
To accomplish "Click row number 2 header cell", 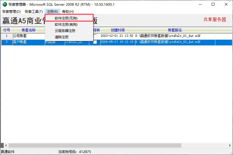I will click(7, 42).
